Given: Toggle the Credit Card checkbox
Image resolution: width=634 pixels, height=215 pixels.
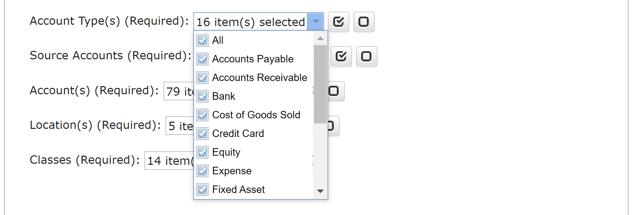Looking at the screenshot, I should pos(202,134).
